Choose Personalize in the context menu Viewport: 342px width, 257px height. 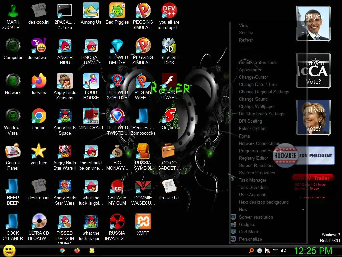[x=268, y=239]
